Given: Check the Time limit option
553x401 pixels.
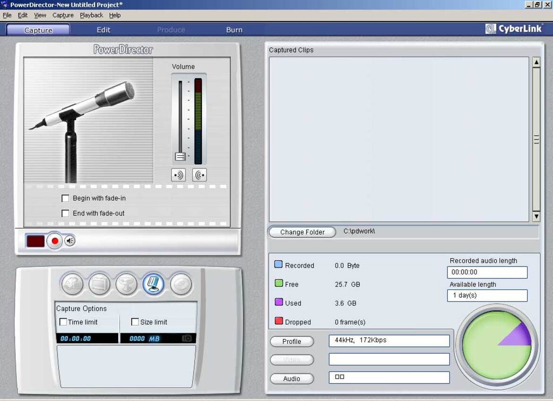Looking at the screenshot, I should pyautogui.click(x=63, y=322).
